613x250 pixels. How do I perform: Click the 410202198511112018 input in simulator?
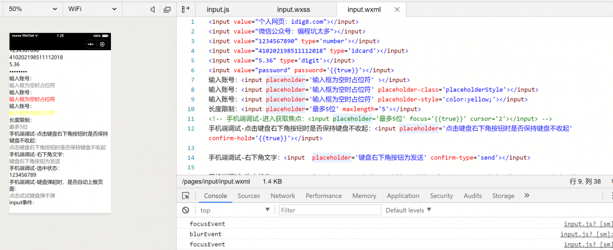coord(60,57)
